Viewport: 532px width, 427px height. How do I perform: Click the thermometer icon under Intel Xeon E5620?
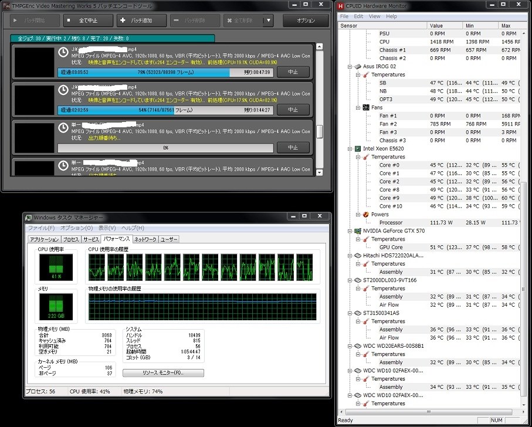tap(366, 157)
